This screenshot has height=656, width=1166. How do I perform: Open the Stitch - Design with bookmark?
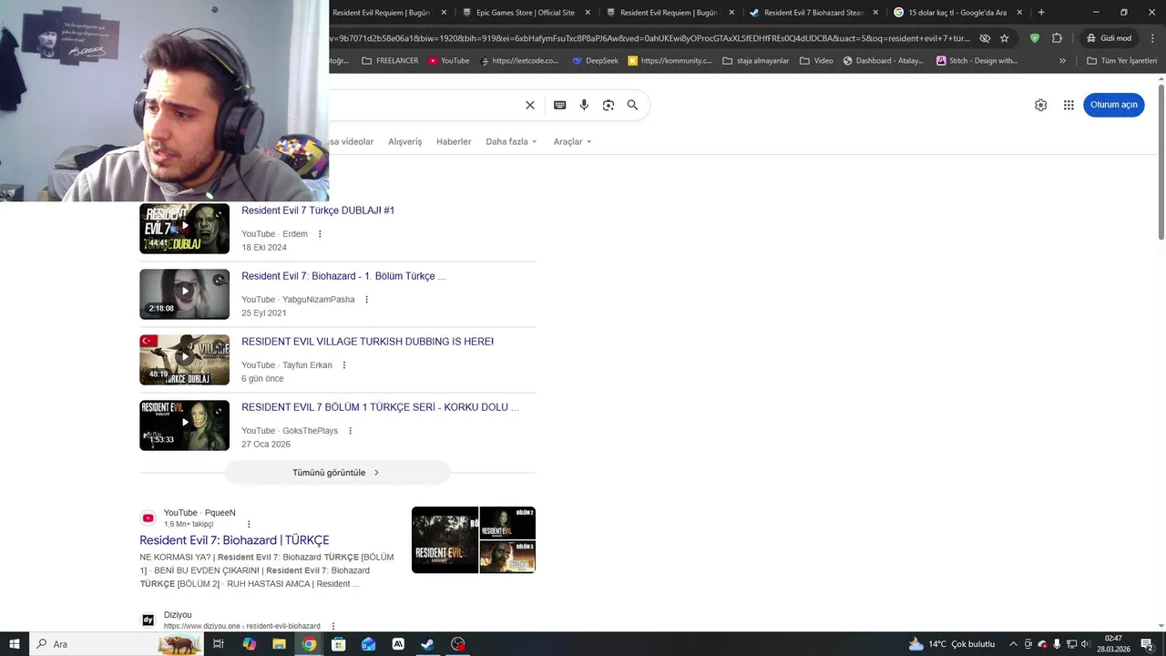[x=977, y=61]
